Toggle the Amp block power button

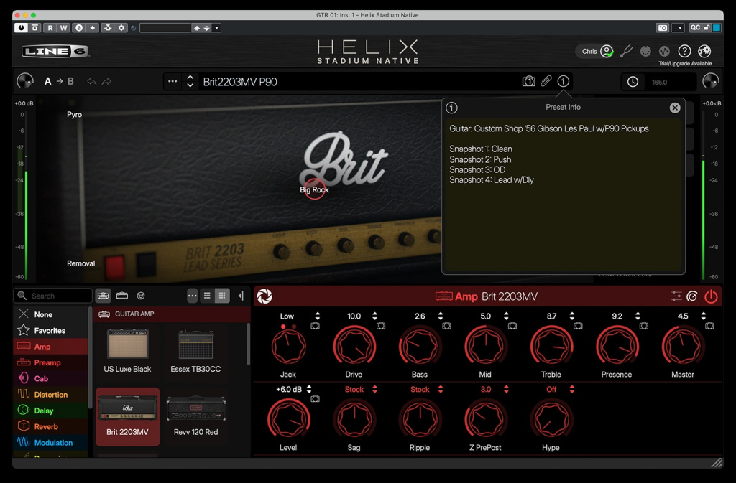pos(711,296)
